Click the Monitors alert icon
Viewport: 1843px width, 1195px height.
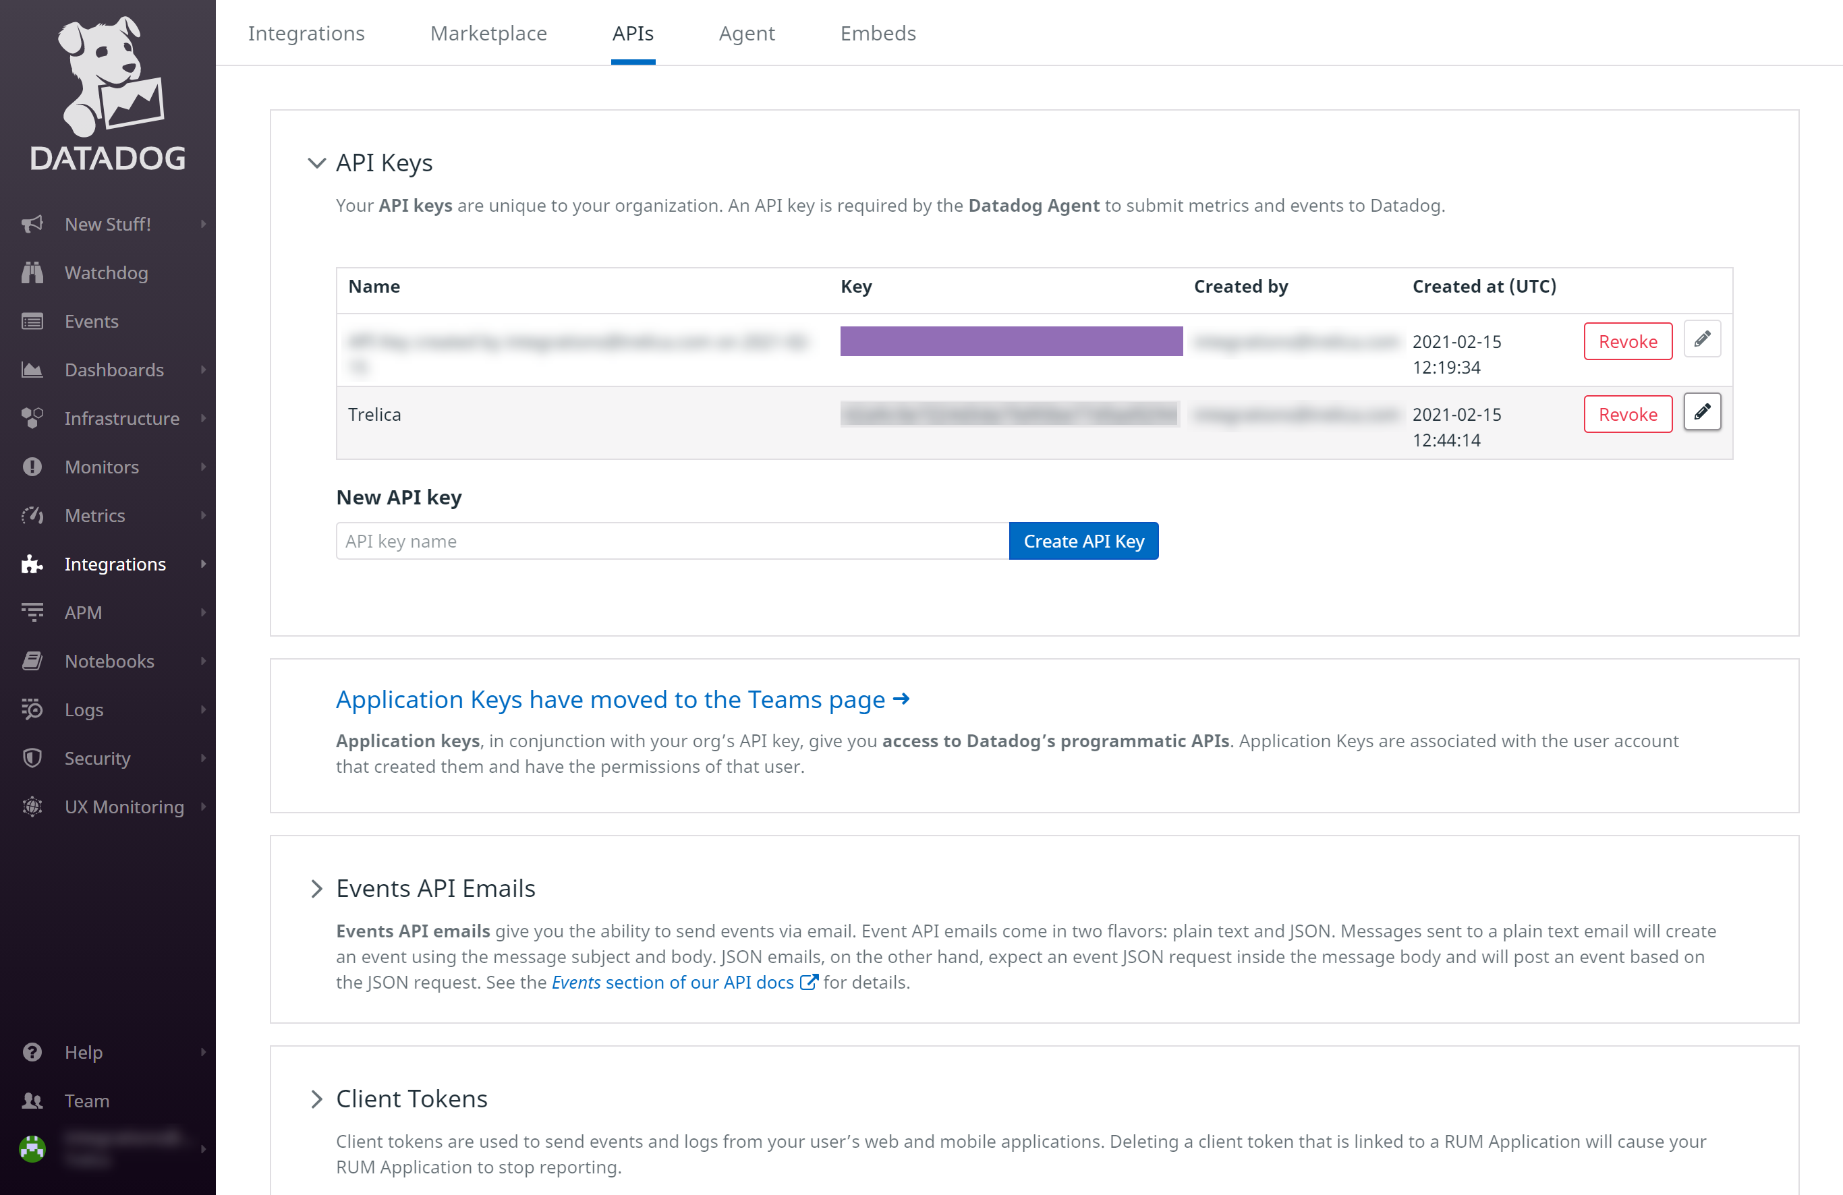[32, 467]
